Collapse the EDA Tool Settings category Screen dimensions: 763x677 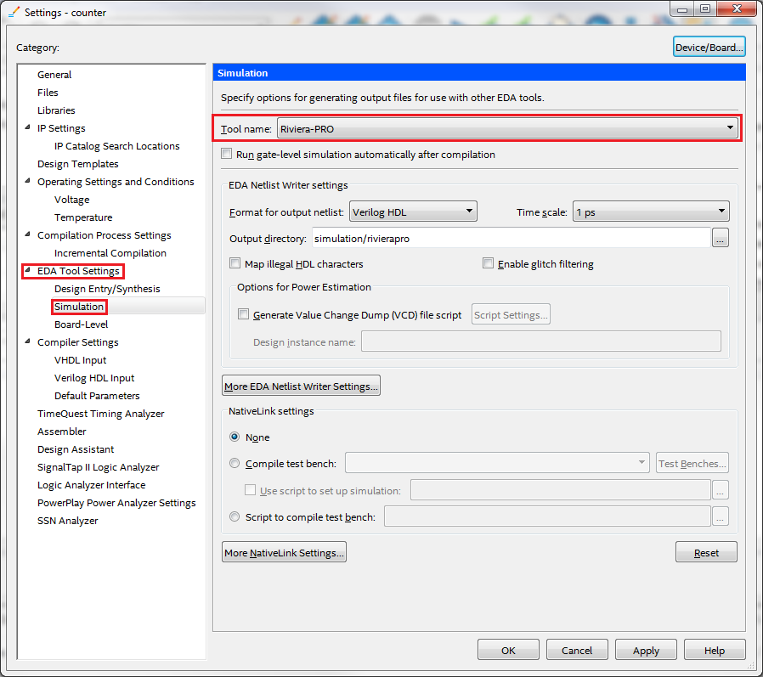point(26,271)
